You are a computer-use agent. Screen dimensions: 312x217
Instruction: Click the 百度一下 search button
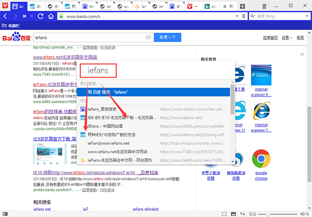tap(167, 37)
